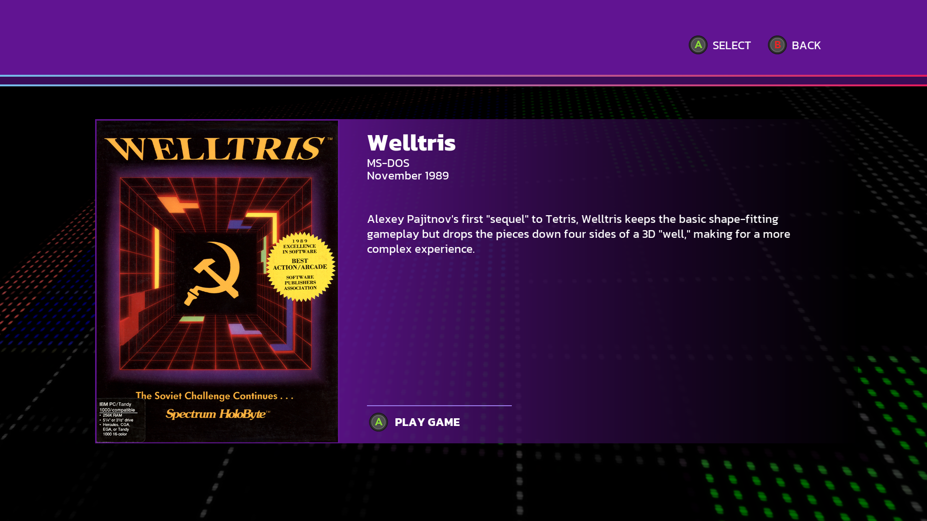The image size is (927, 521).
Task: Click the gradient stripe under the purple header
Action: [463, 81]
